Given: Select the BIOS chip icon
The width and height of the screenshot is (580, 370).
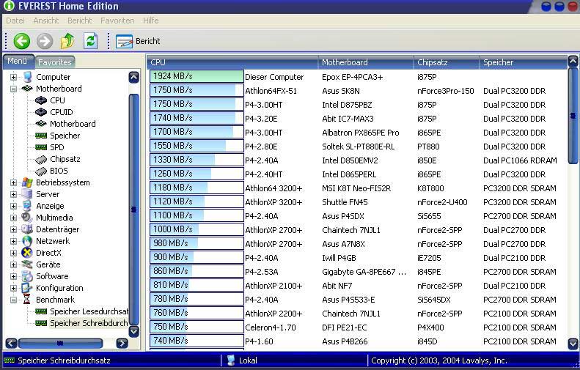Looking at the screenshot, I should pyautogui.click(x=41, y=171).
